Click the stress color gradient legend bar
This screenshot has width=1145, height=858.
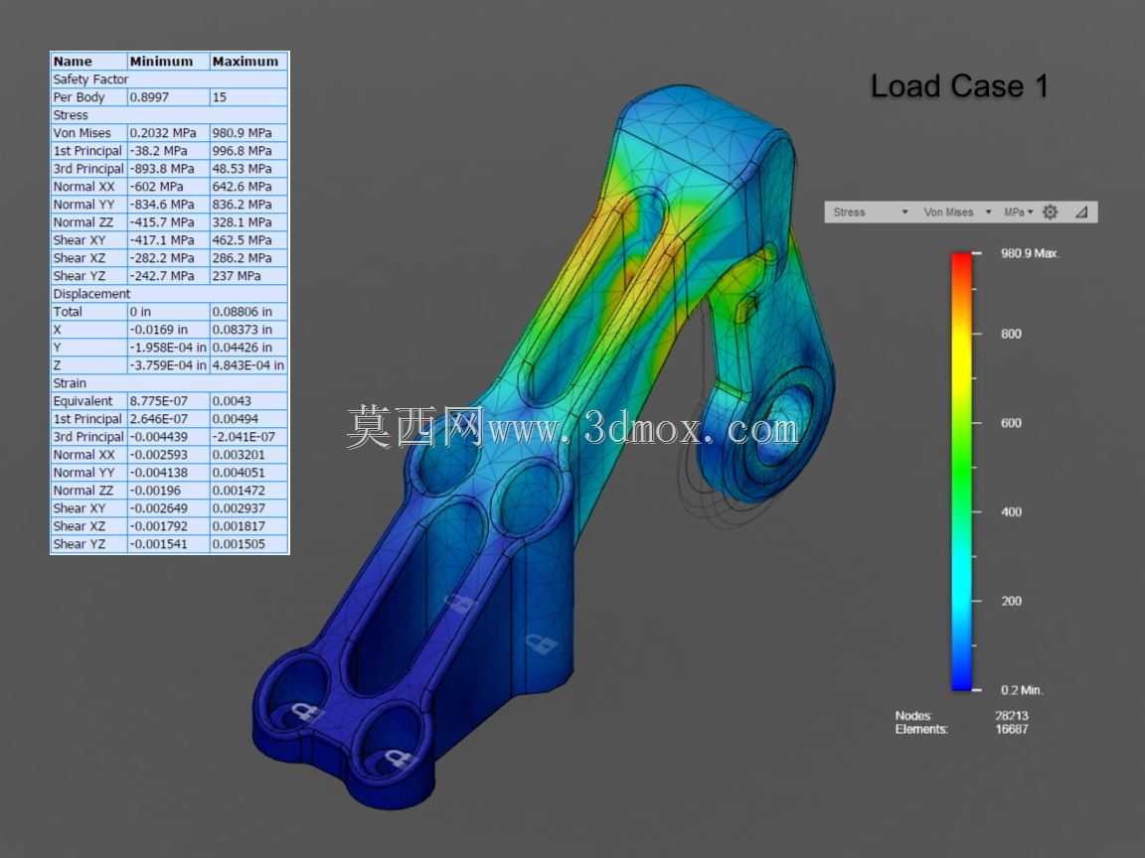coord(961,472)
